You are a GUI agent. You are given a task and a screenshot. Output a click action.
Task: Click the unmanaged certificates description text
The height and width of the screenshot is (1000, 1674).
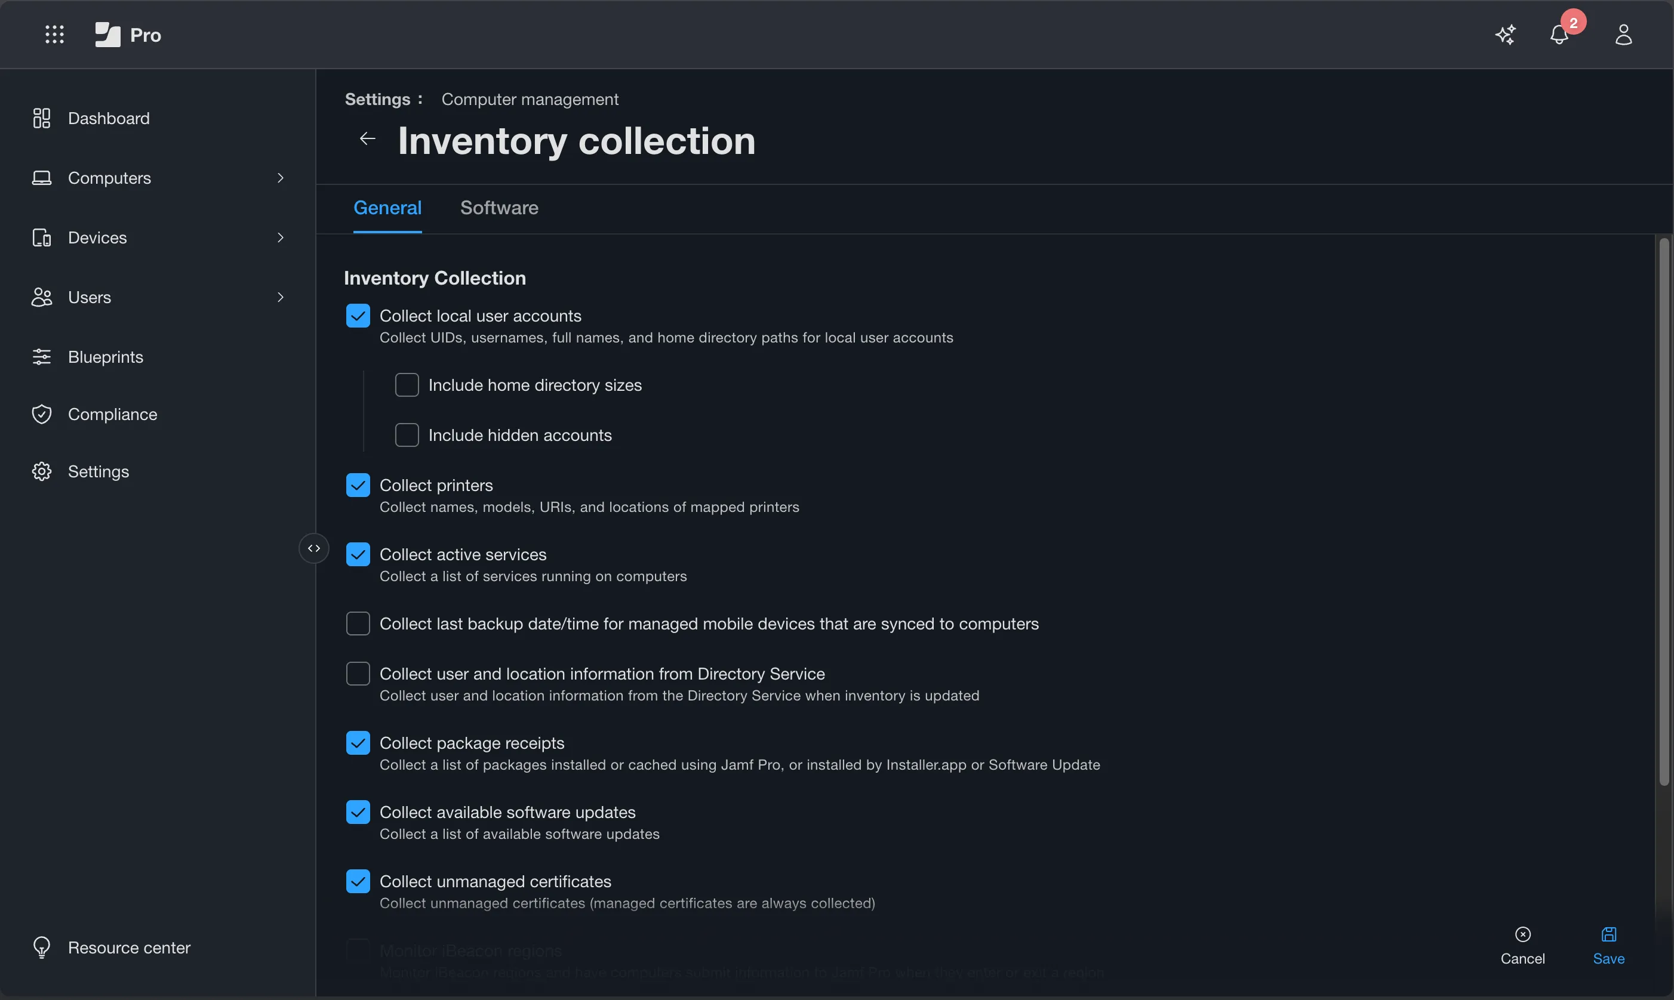click(x=627, y=903)
